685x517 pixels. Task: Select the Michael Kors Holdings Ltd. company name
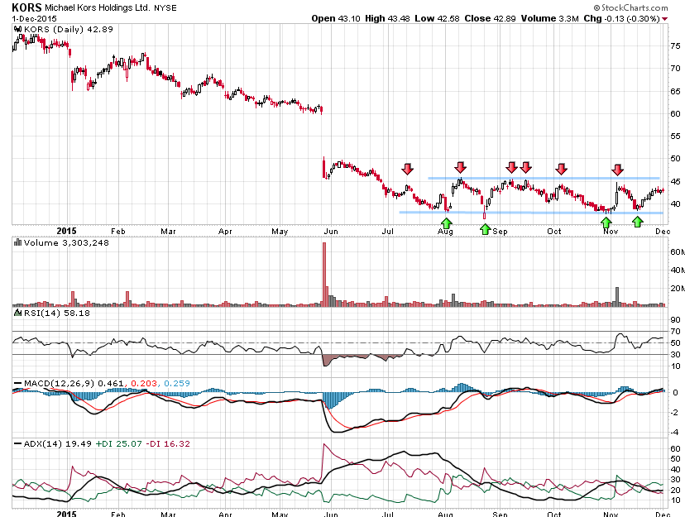coord(98,8)
